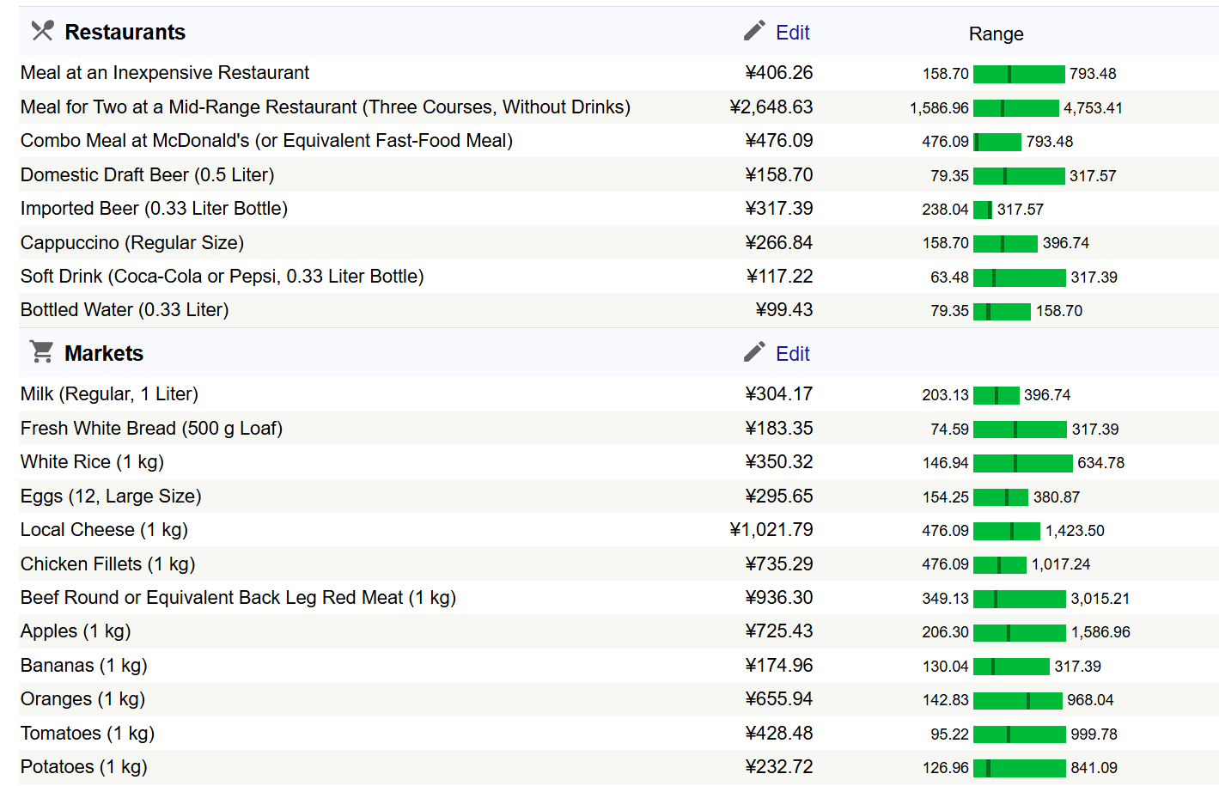Viewport: 1219px width, 786px height.
Task: Click range minimum 74.59 for White Bread
Action: click(950, 430)
